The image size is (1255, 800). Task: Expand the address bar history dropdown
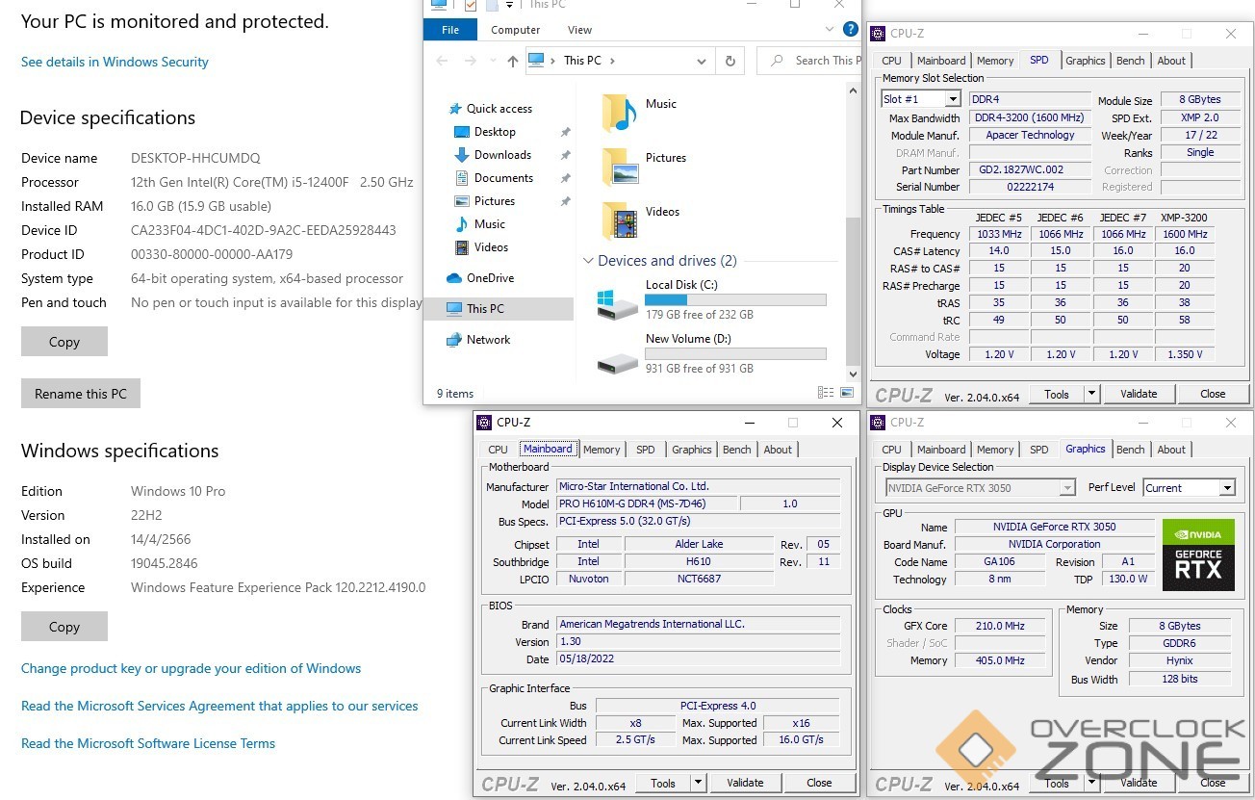click(x=702, y=61)
